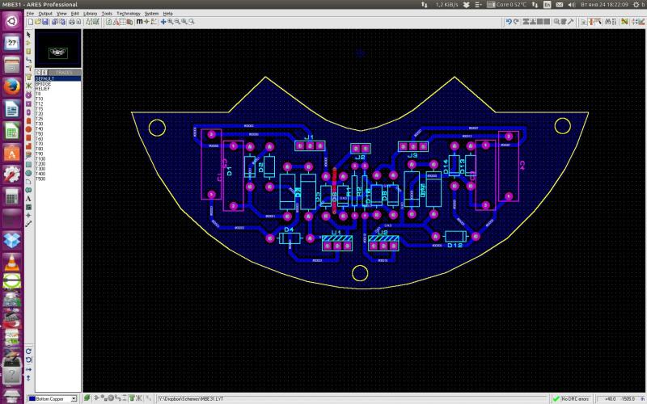Open Dropbox from the dock
The width and height of the screenshot is (647, 404).
11,240
